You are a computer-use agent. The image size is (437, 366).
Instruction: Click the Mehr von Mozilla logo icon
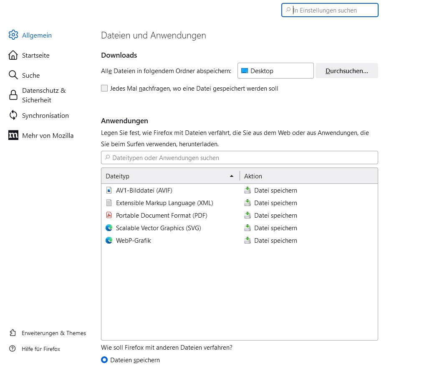click(13, 135)
